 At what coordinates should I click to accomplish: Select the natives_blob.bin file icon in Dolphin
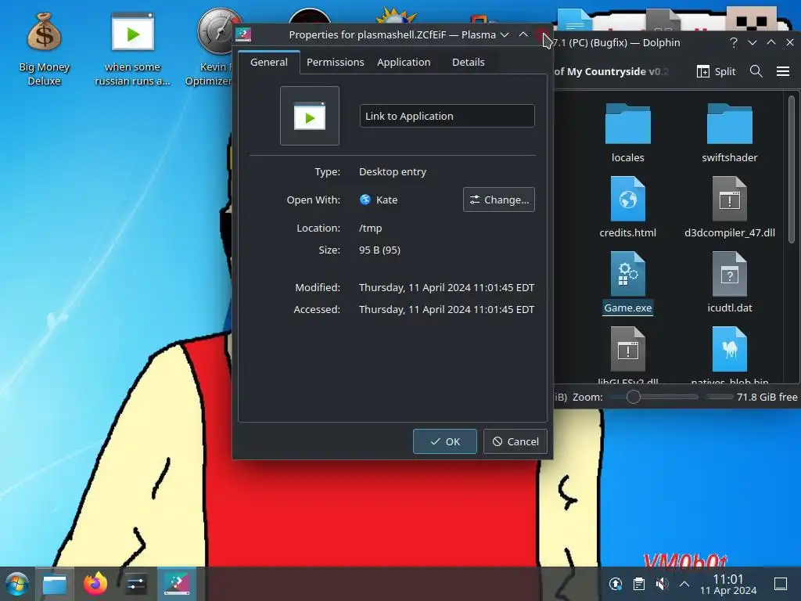[729, 351]
